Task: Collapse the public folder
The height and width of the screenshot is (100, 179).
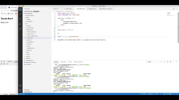Action: pyautogui.click(x=27, y=17)
